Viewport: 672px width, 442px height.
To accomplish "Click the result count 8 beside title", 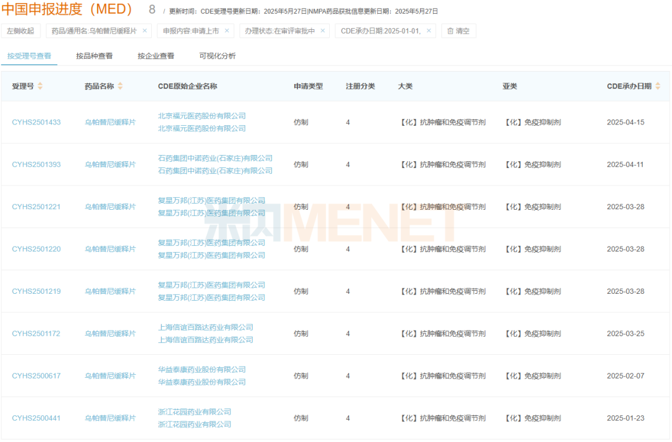I will (152, 9).
